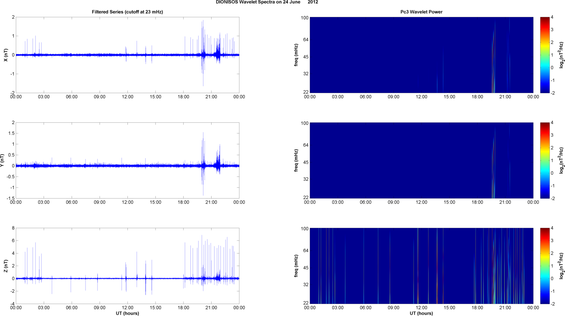This screenshot has height=316, width=565.
Task: Click 'UT (hours)' under the Z filtered series
Action: (x=127, y=313)
